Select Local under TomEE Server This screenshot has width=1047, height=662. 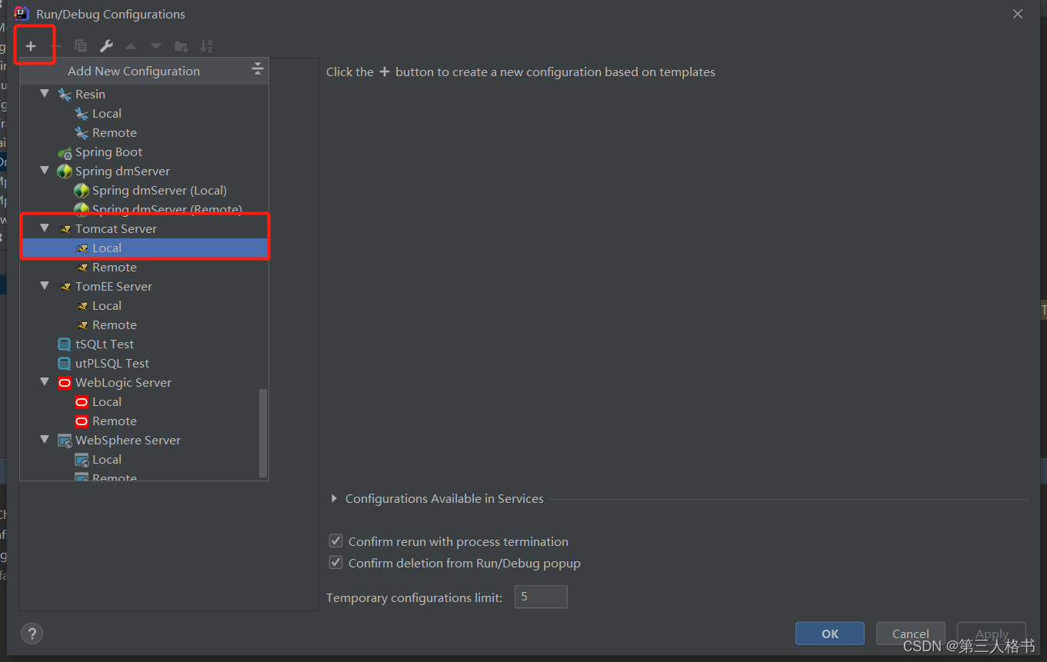(107, 306)
